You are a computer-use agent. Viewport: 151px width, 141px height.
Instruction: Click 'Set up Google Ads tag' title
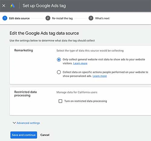(x=44, y=6)
